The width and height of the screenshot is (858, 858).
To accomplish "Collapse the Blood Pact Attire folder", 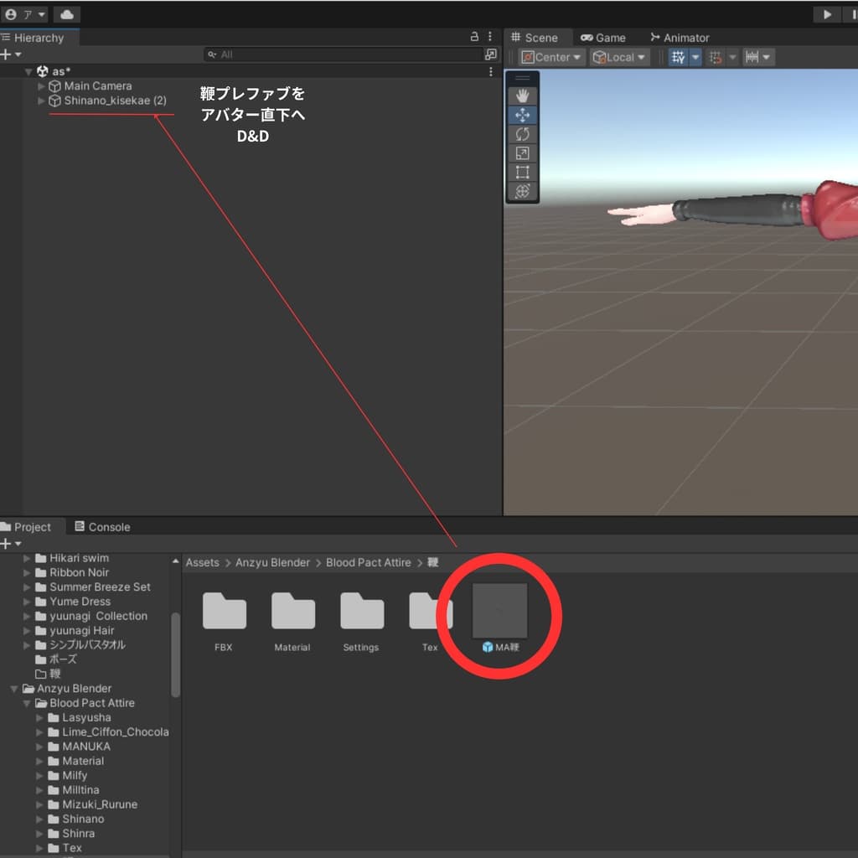I will pos(28,703).
